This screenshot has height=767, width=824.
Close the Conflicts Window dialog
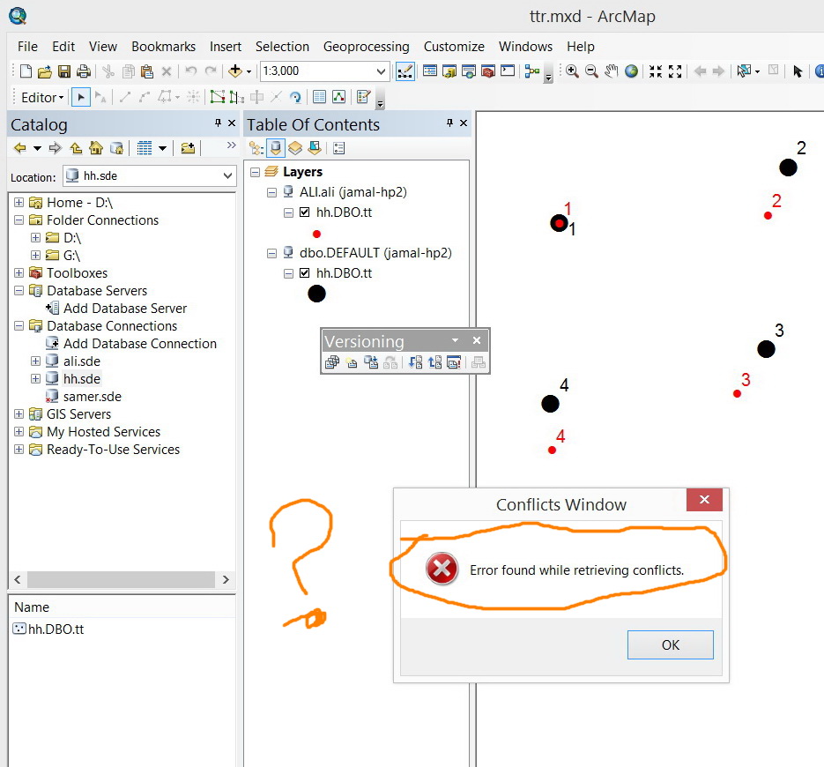[704, 499]
